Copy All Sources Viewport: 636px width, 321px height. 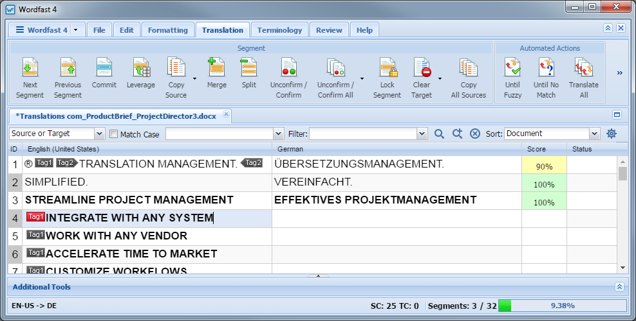click(469, 78)
